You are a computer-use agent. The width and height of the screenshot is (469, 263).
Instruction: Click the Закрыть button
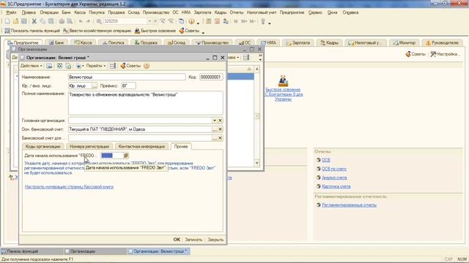[215, 240]
